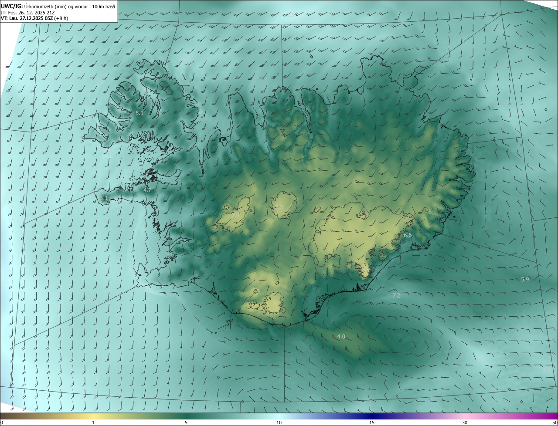This screenshot has width=558, height=426.
Task: Click the '4.0' value label south of Iceland
Action: click(341, 336)
